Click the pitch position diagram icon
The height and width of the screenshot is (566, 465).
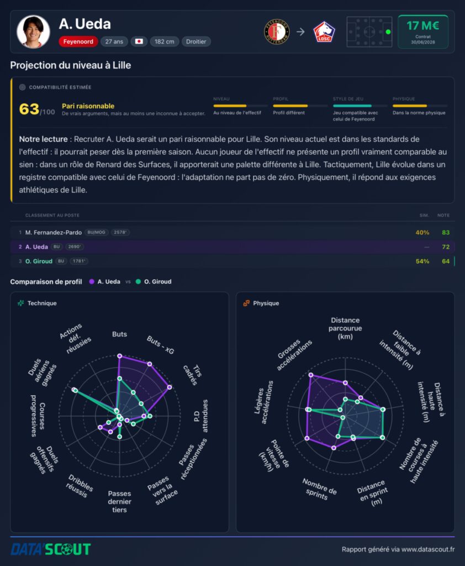(369, 32)
